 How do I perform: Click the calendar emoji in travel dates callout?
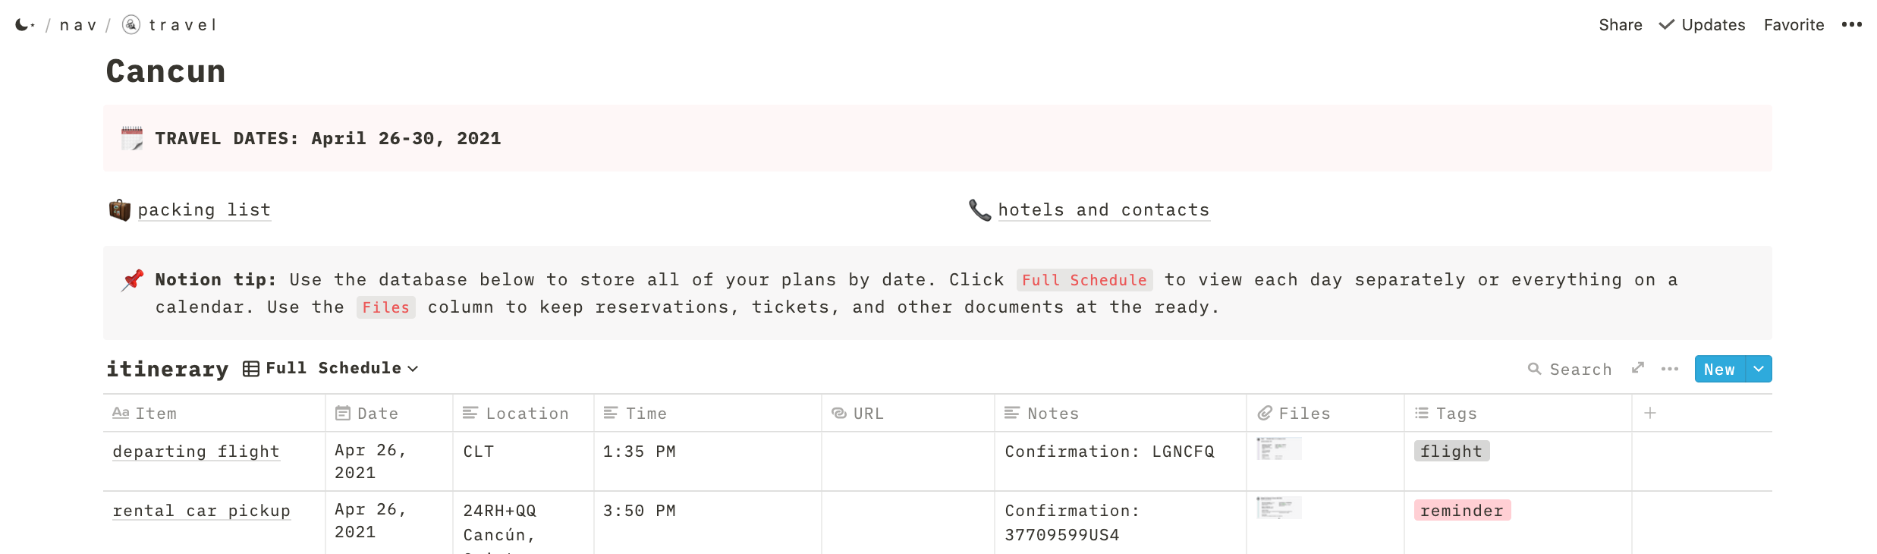[x=132, y=138]
